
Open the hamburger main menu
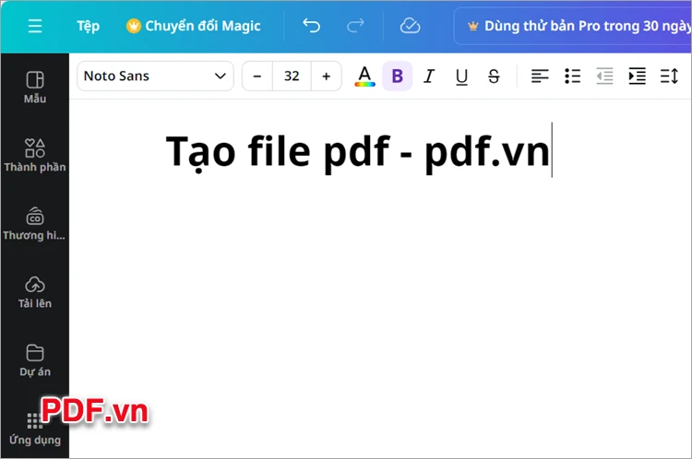pyautogui.click(x=35, y=26)
